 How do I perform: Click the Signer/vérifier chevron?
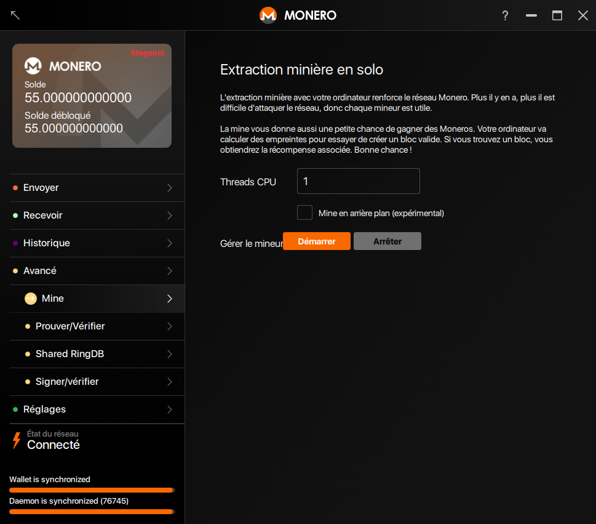pyautogui.click(x=170, y=382)
